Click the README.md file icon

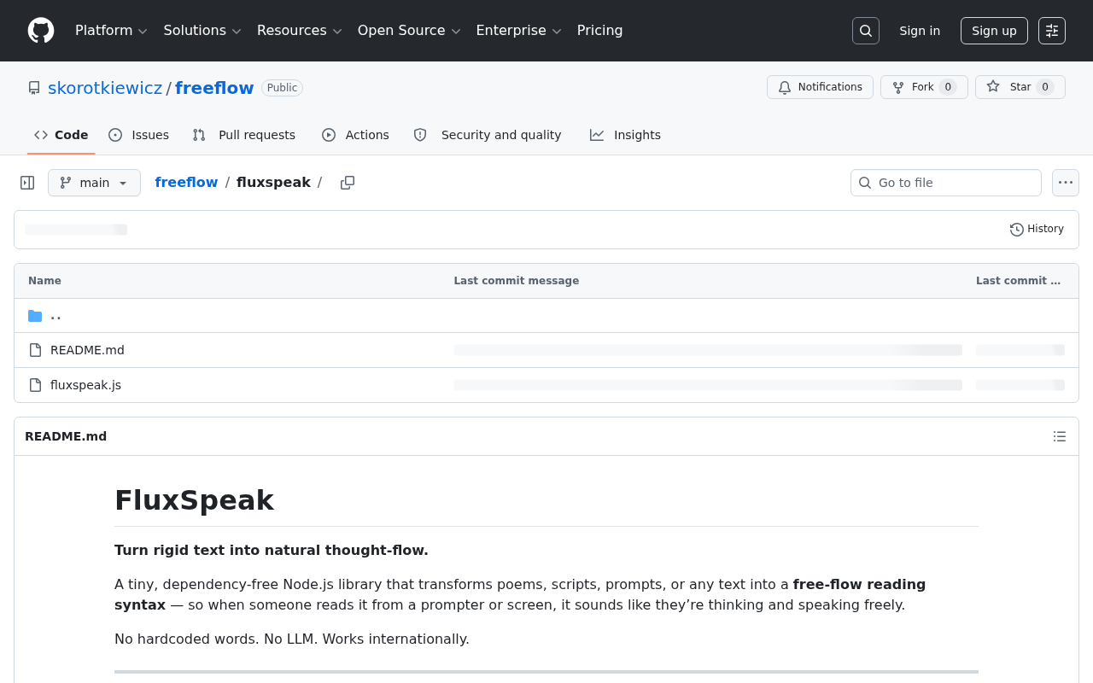tap(35, 350)
